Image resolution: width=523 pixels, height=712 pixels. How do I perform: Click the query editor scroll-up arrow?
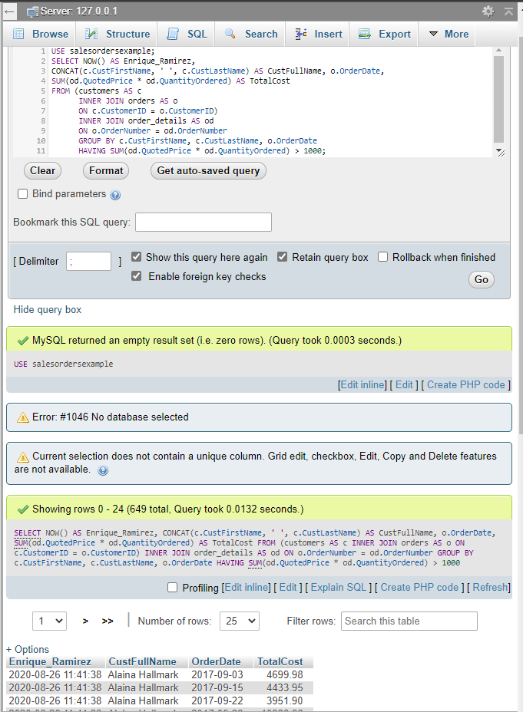coord(498,51)
